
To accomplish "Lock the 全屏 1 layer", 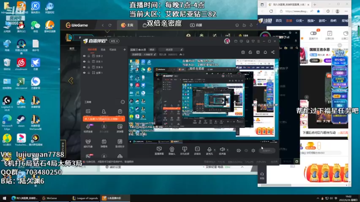I will (89, 73).
